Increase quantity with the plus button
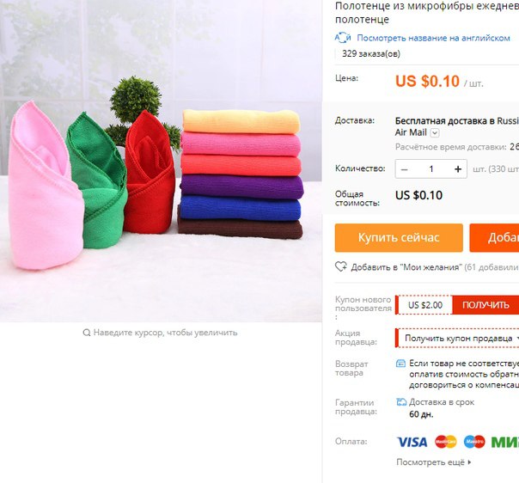The image size is (519, 483). click(458, 169)
